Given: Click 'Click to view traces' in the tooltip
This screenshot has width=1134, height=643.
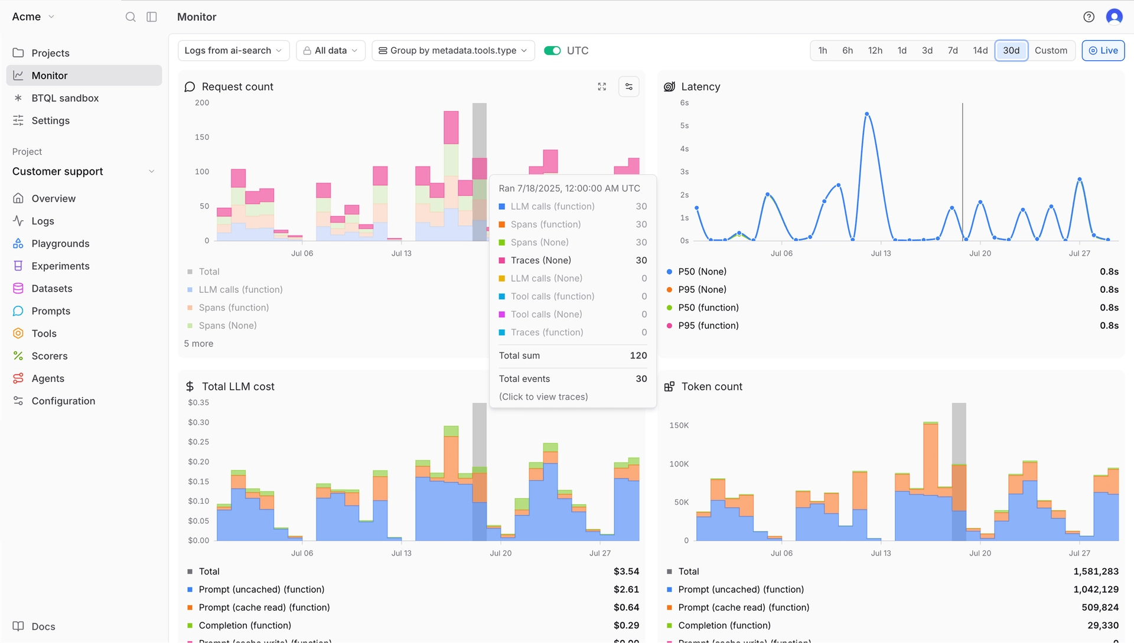Looking at the screenshot, I should coord(543,396).
